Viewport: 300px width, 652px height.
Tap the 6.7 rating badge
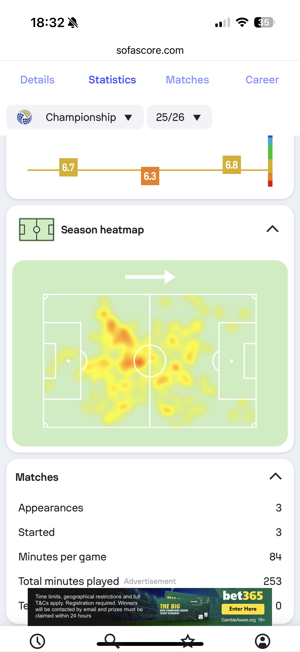tap(68, 167)
